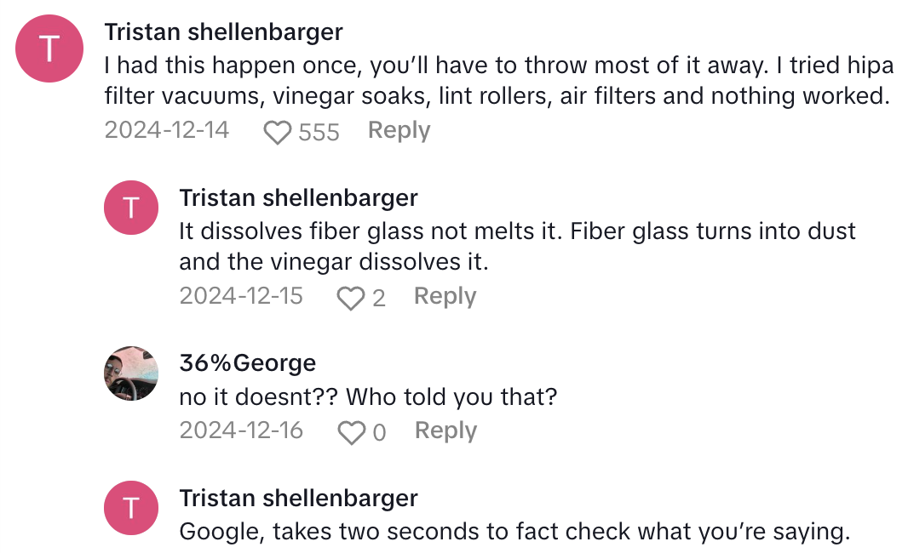The height and width of the screenshot is (553, 908).
Task: Open 36%George's profile picture
Action: 131,373
